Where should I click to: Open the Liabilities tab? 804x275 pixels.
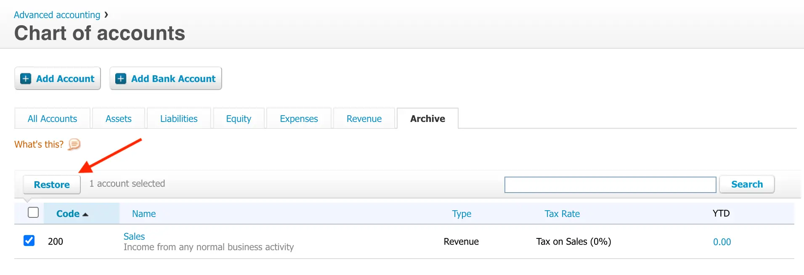click(179, 119)
